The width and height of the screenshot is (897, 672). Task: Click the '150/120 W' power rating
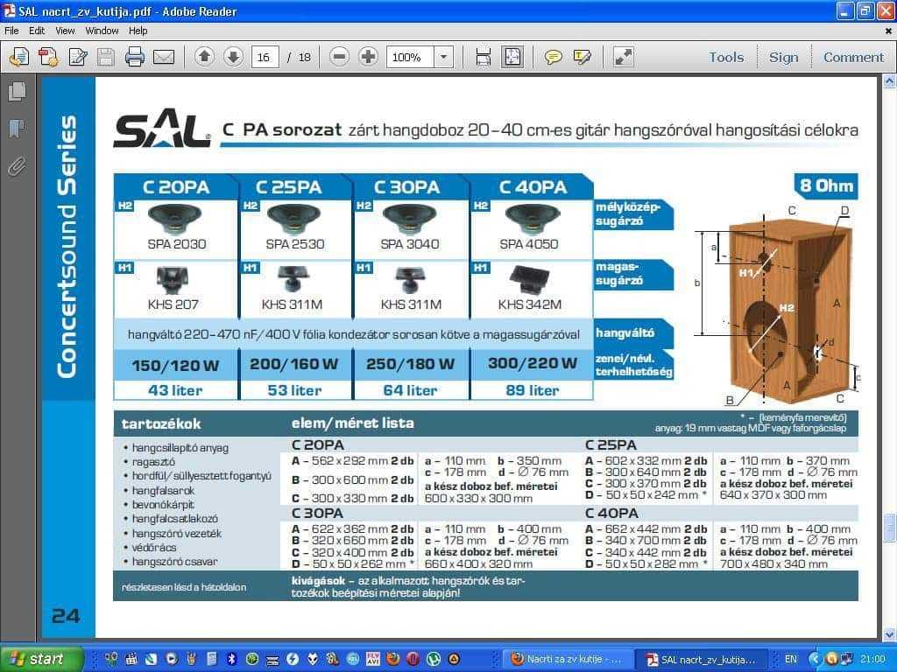175,365
